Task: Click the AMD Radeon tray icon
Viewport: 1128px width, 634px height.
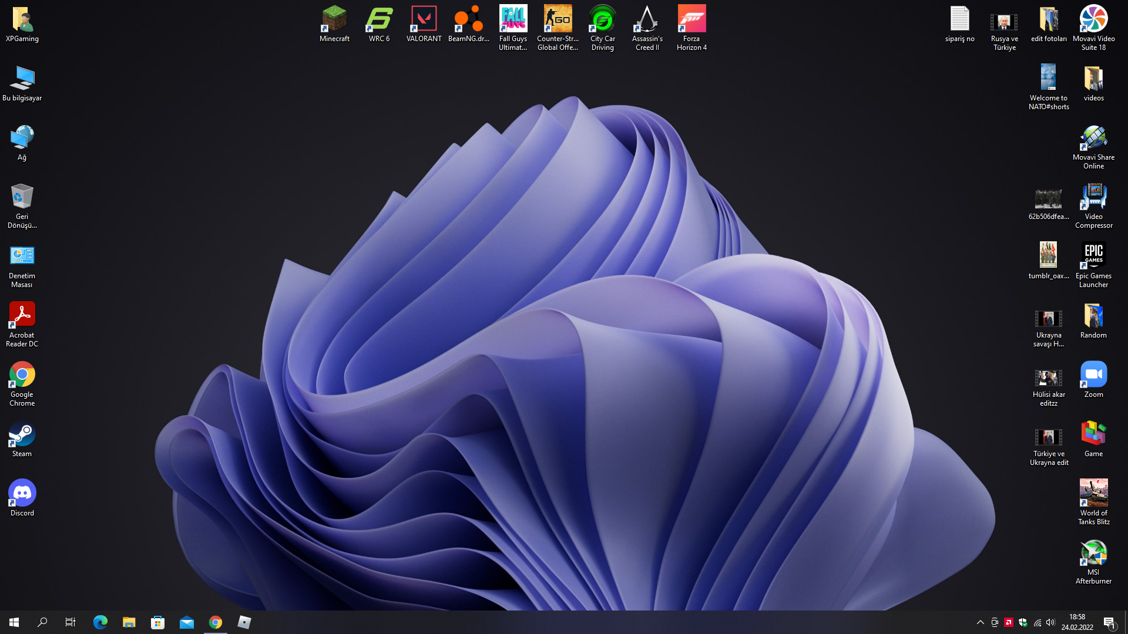Action: point(1009,622)
